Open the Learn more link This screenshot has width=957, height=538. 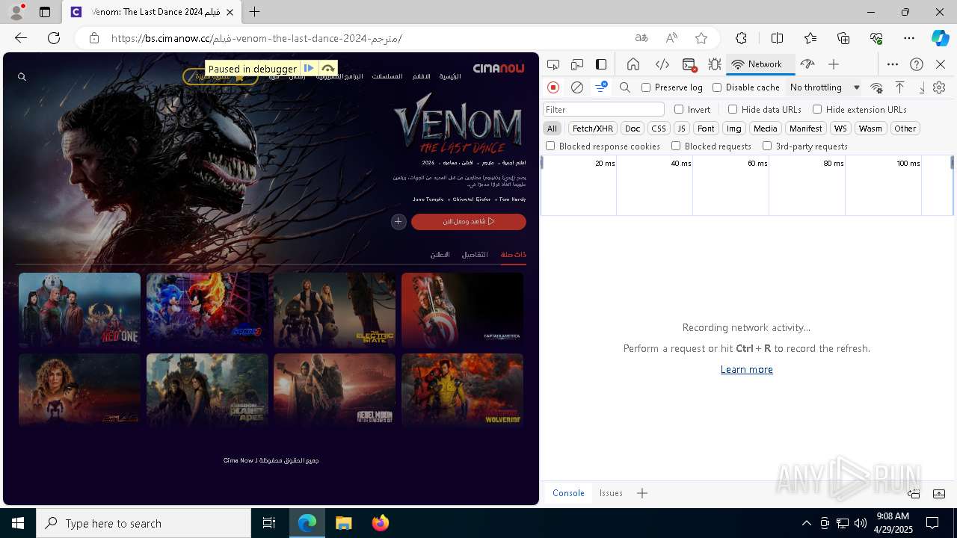(746, 369)
